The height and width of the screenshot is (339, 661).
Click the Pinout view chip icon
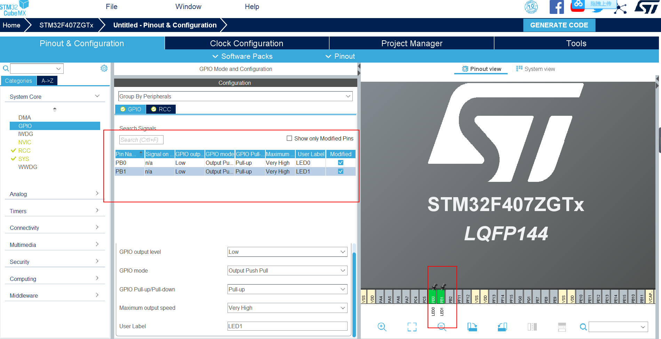coord(465,69)
